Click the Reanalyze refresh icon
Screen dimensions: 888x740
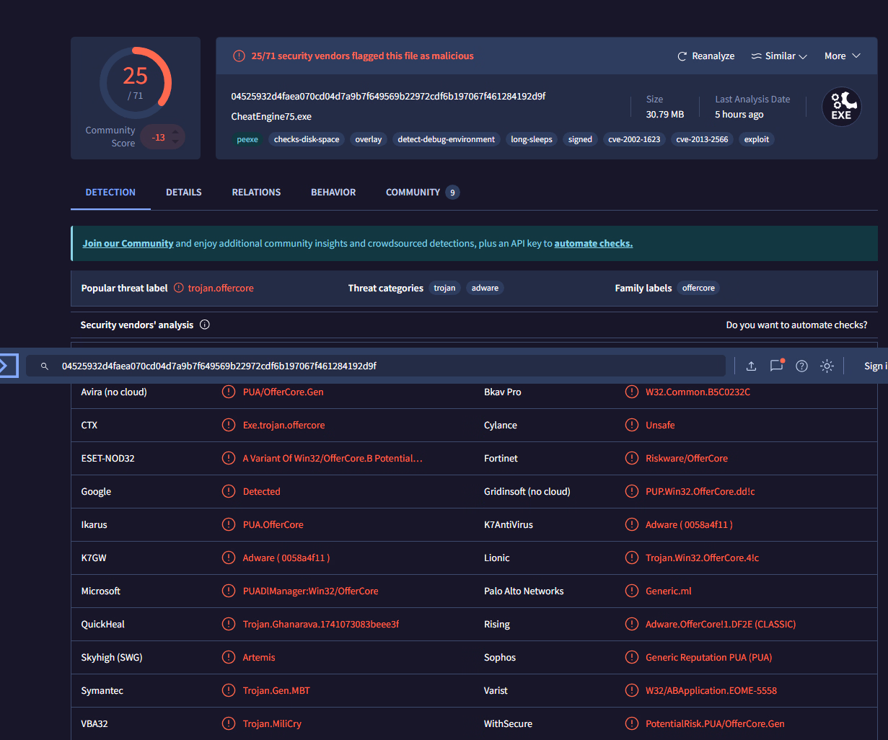(682, 56)
